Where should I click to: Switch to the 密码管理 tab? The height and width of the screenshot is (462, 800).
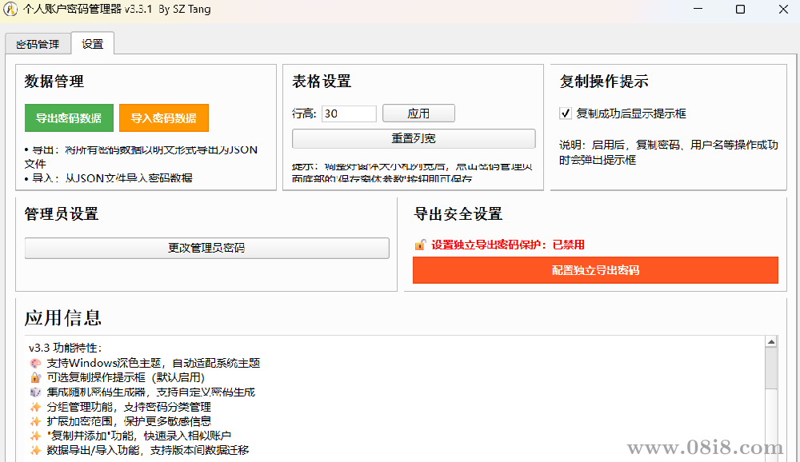[38, 44]
